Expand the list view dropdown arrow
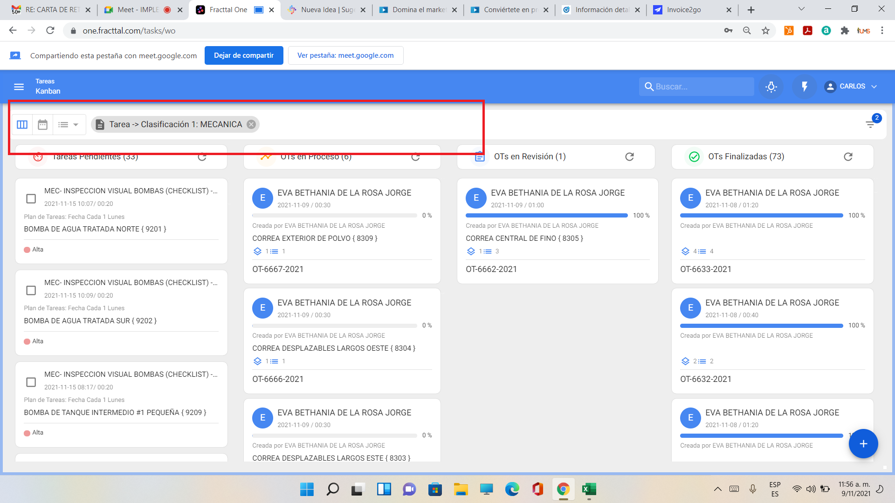895x503 pixels. click(76, 124)
